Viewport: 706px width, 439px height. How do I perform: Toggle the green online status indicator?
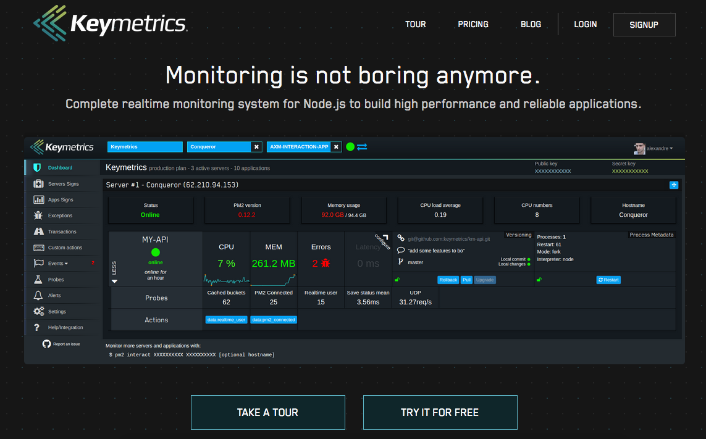(350, 147)
